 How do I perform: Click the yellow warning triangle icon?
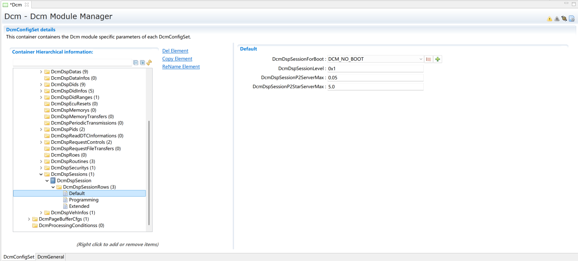coord(549,19)
